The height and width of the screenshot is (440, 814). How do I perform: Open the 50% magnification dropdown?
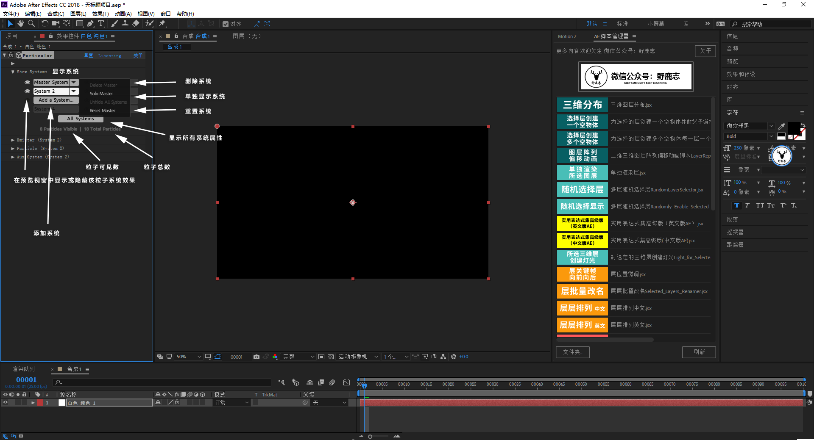point(188,357)
